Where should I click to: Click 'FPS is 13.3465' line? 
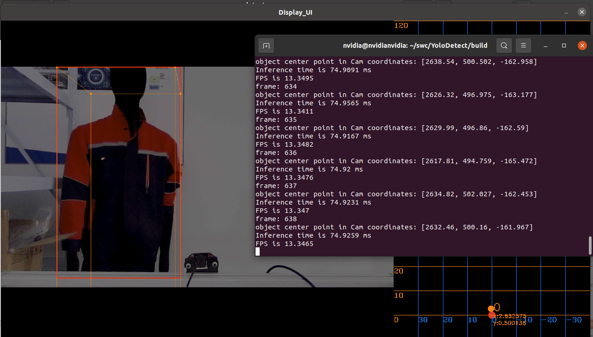point(285,244)
